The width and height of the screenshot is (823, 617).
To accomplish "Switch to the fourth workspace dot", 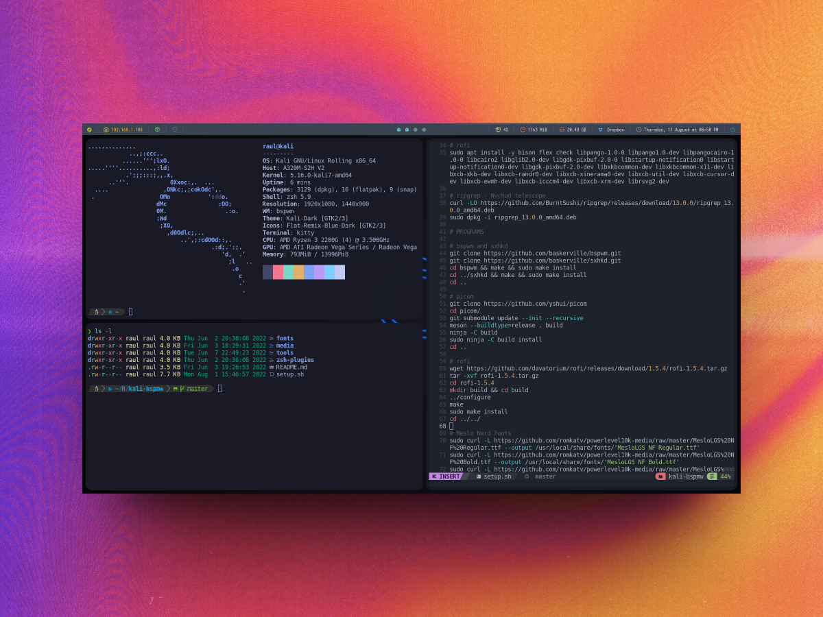I will pyautogui.click(x=424, y=130).
